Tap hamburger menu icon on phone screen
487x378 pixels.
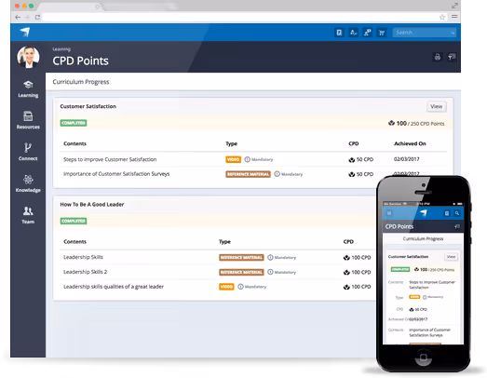pos(389,213)
